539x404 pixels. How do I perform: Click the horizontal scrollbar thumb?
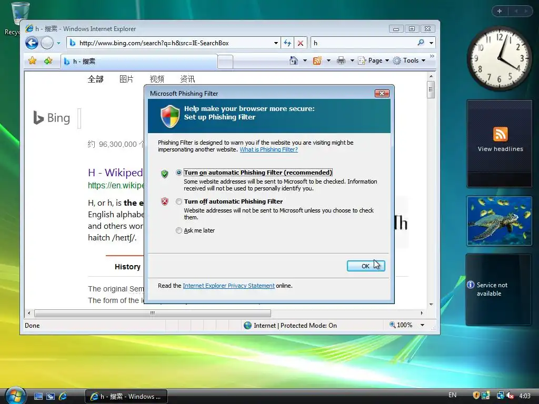pos(153,314)
